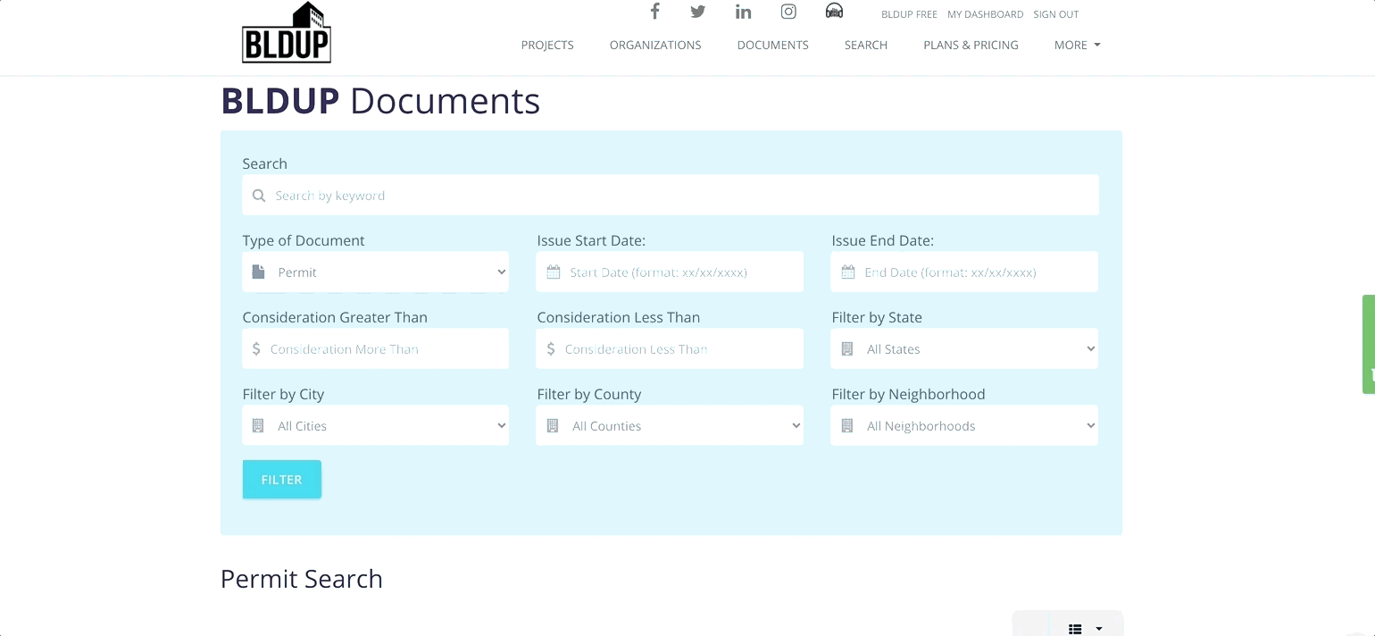
Task: Click the SIGN OUT link
Action: [x=1056, y=14]
